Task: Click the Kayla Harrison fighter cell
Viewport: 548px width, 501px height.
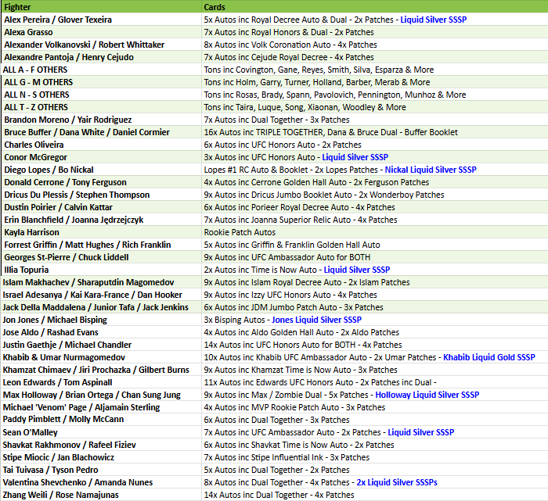Action: pyautogui.click(x=32, y=232)
